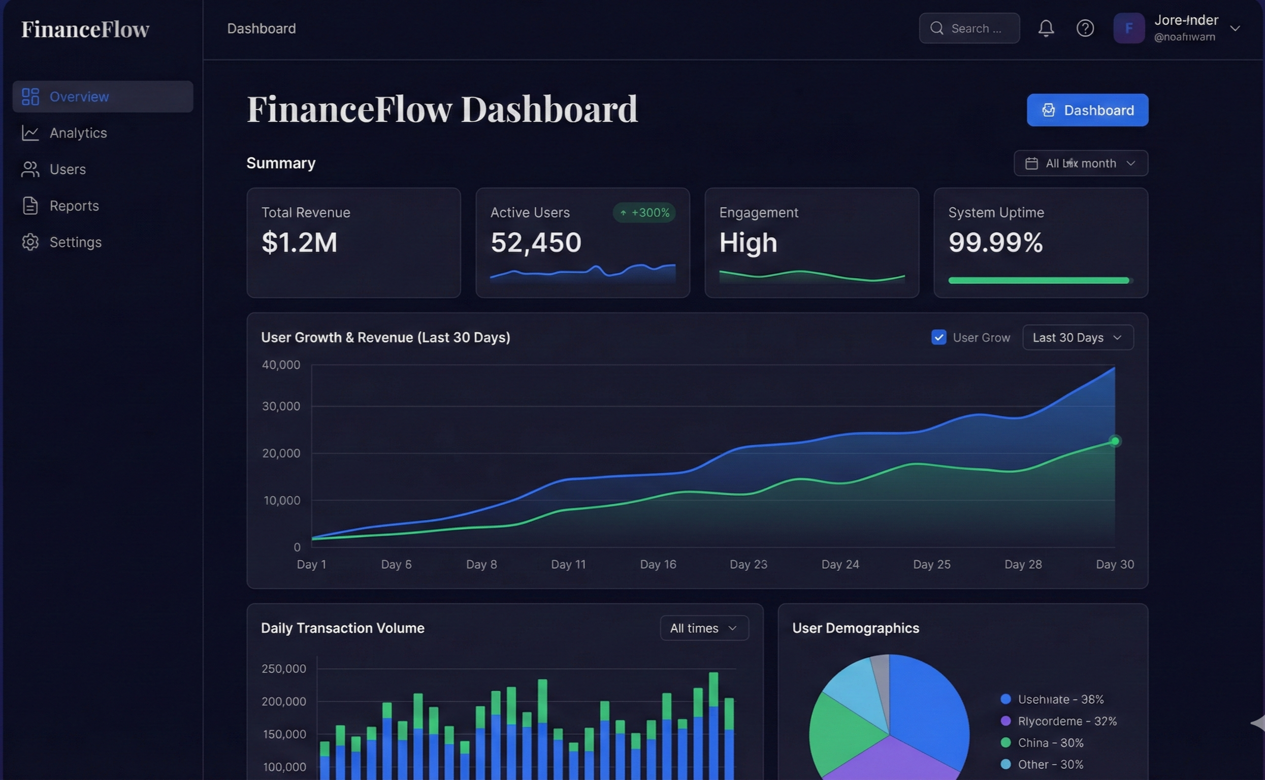Click the $1.2M revenue value
This screenshot has width=1265, height=780.
(x=299, y=243)
